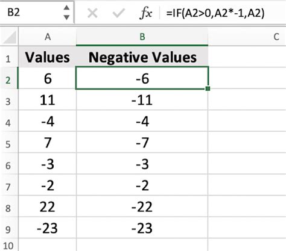Click the Name Box up arrow
The width and height of the screenshot is (286, 251).
click(x=66, y=8)
